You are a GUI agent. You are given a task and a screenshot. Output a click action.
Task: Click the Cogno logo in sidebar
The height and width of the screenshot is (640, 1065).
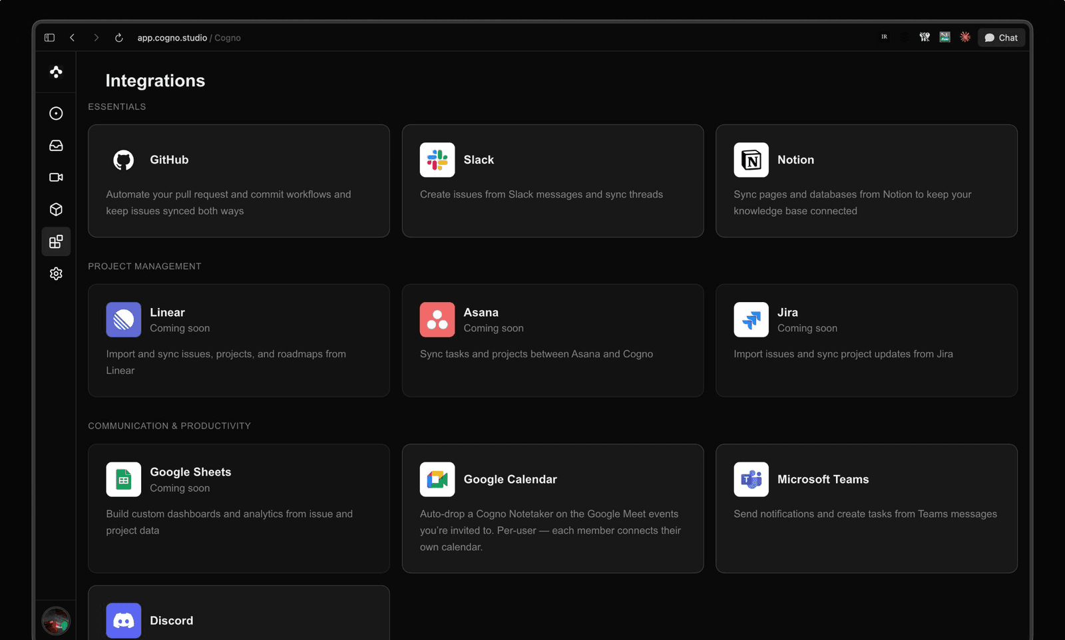(x=56, y=72)
